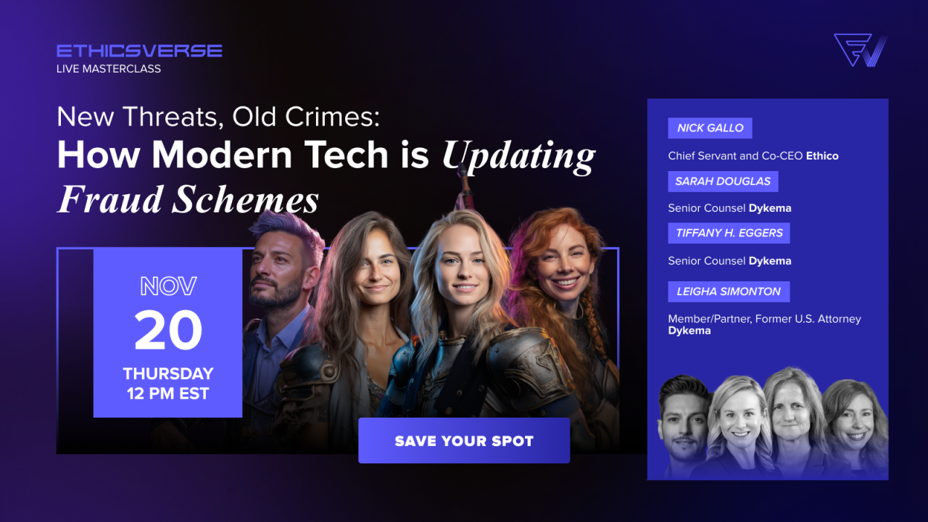The width and height of the screenshot is (928, 522).
Task: Select the SARAH DOUGLAS name tag
Action: [723, 181]
